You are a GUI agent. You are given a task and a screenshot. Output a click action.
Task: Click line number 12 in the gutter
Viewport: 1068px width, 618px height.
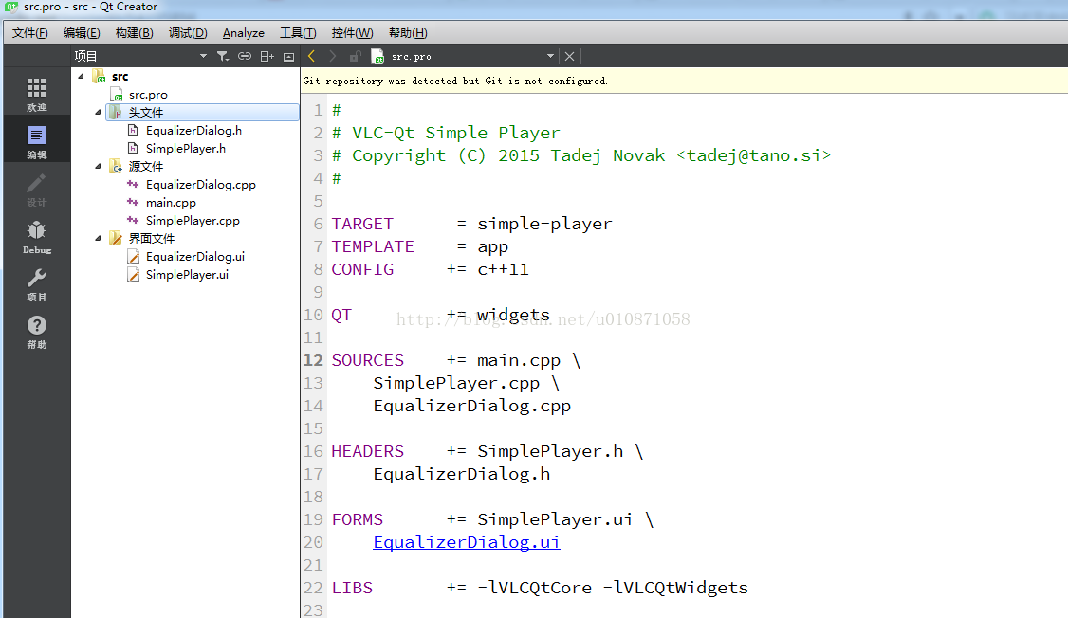pos(313,360)
